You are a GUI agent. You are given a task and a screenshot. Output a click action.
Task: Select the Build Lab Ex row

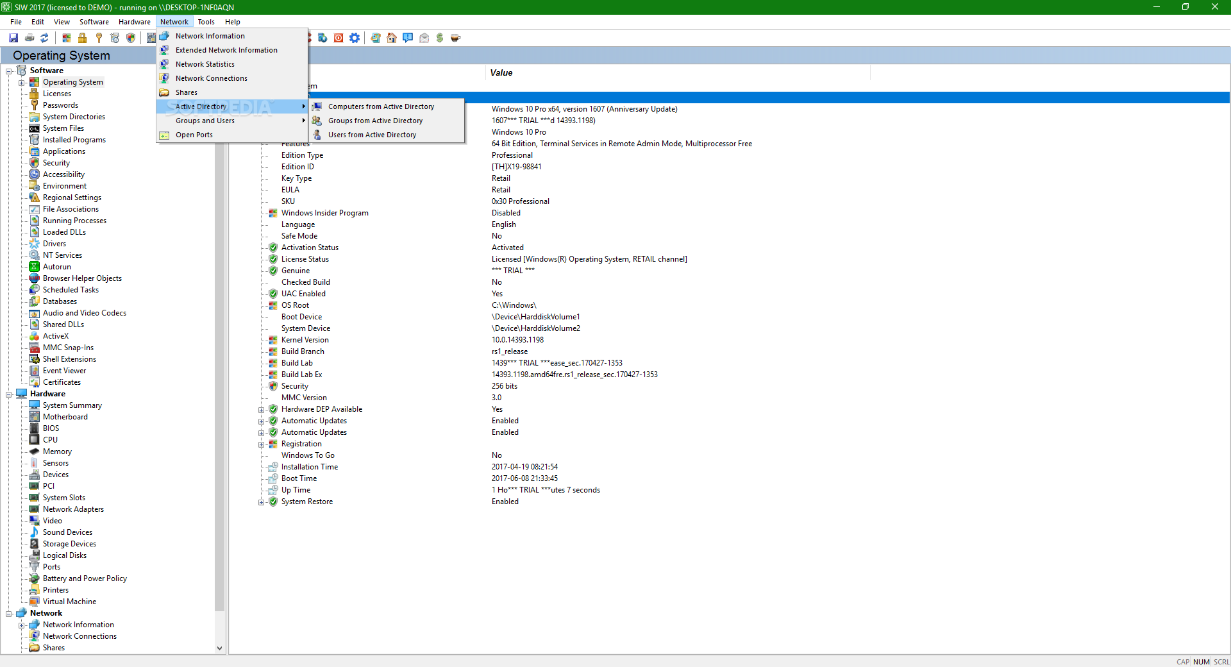coord(729,375)
